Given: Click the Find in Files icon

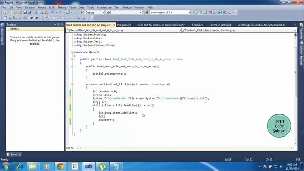Looking at the screenshot, I should point(146,13).
